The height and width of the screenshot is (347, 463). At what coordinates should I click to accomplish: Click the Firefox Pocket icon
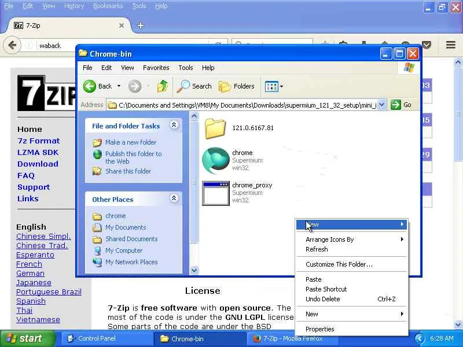coord(427,45)
